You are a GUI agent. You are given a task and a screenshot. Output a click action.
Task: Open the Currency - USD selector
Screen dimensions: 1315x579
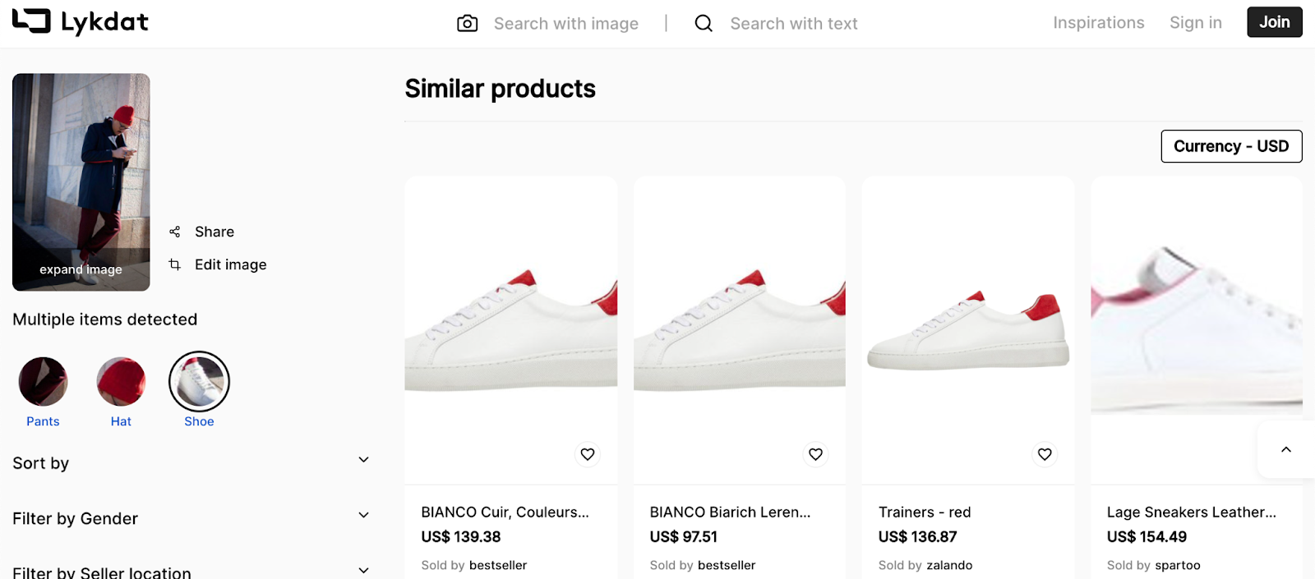pyautogui.click(x=1231, y=146)
